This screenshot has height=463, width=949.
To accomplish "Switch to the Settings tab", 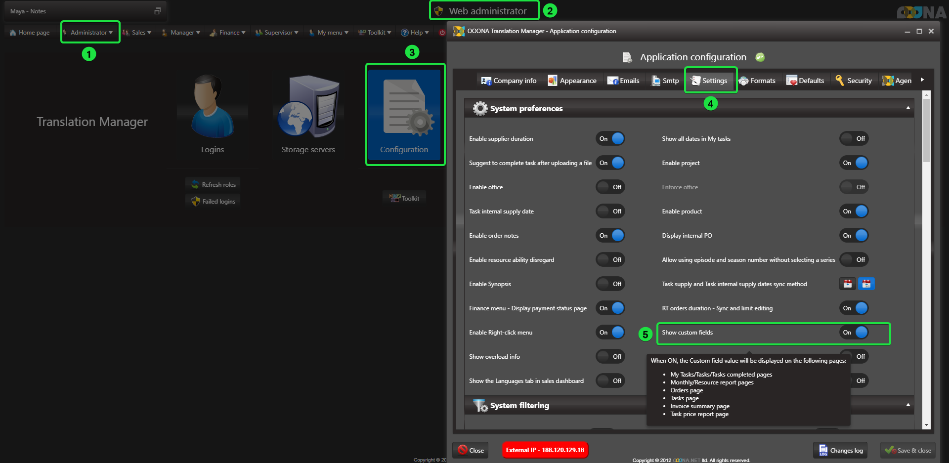I will tap(710, 81).
